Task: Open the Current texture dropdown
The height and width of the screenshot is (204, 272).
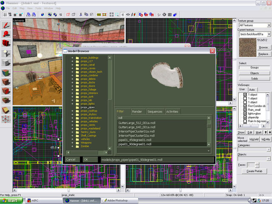Action: [x=269, y=34]
